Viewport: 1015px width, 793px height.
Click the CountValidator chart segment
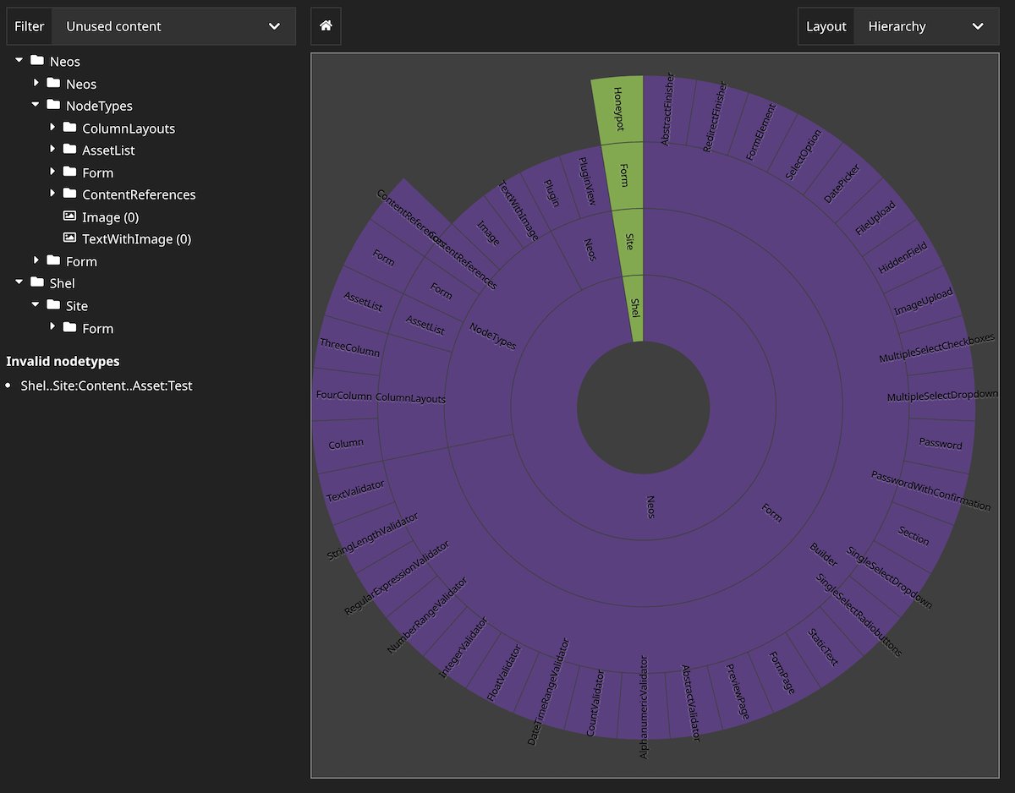coord(596,703)
